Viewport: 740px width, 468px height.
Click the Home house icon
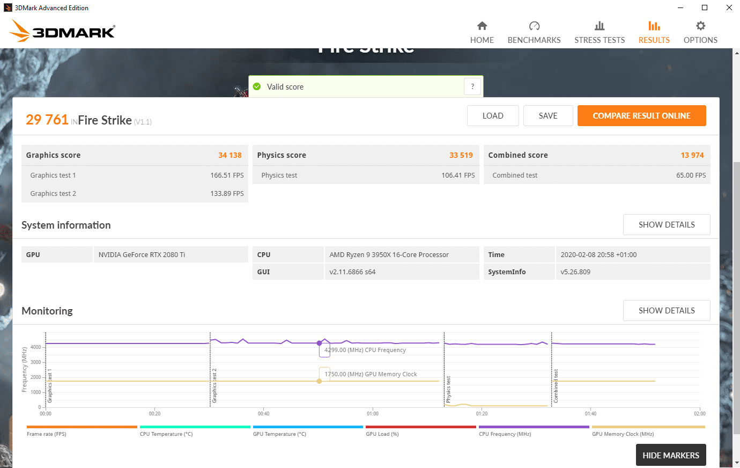pos(482,26)
